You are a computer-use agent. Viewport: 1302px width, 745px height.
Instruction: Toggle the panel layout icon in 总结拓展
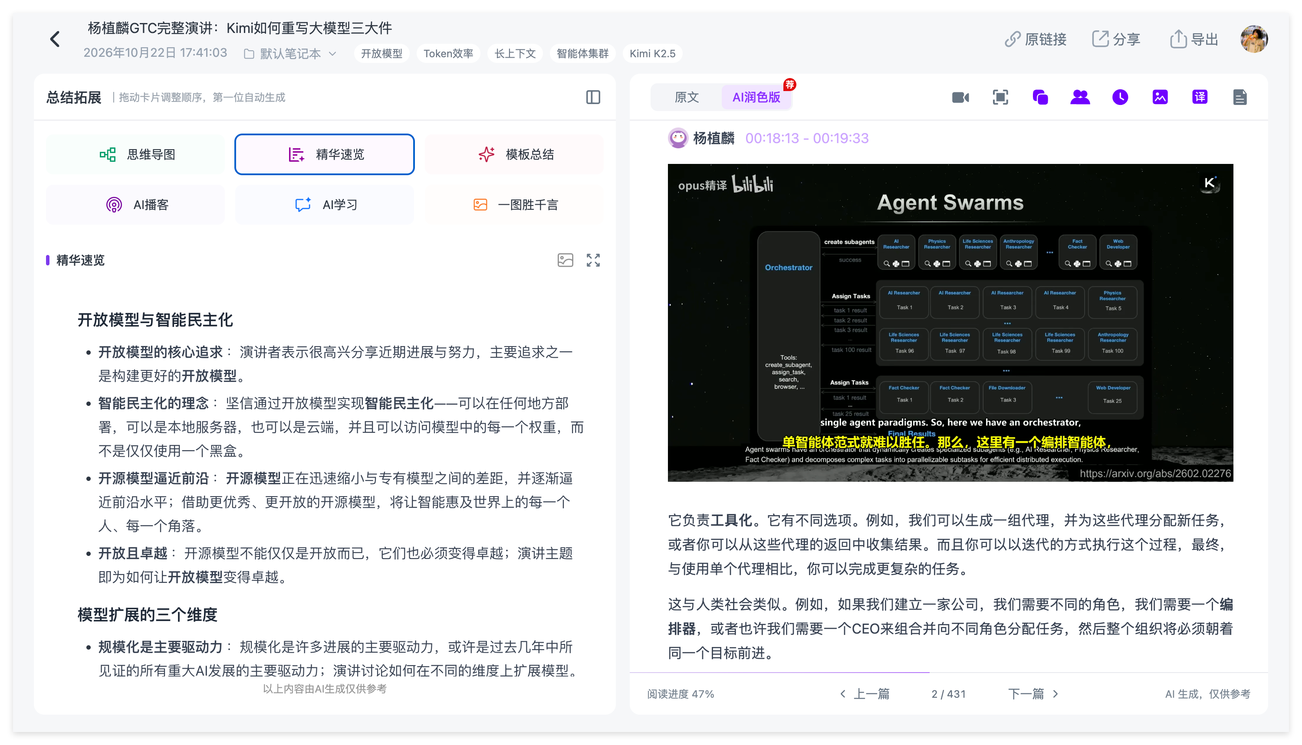coord(593,97)
